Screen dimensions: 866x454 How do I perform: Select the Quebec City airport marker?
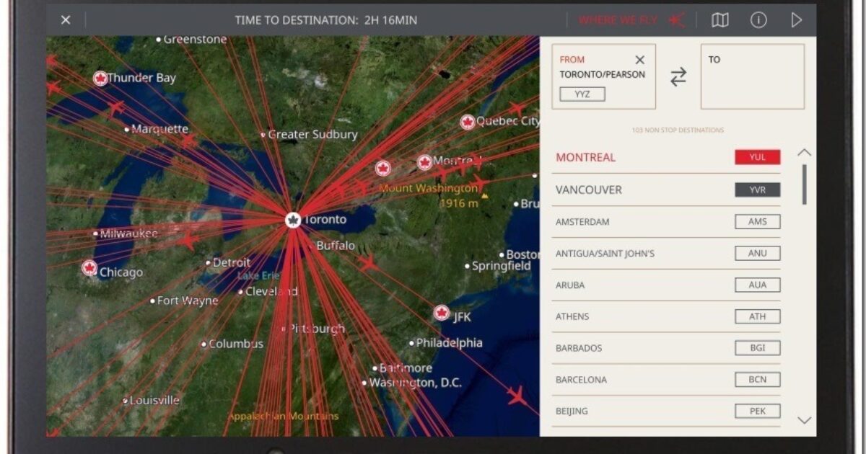[466, 121]
